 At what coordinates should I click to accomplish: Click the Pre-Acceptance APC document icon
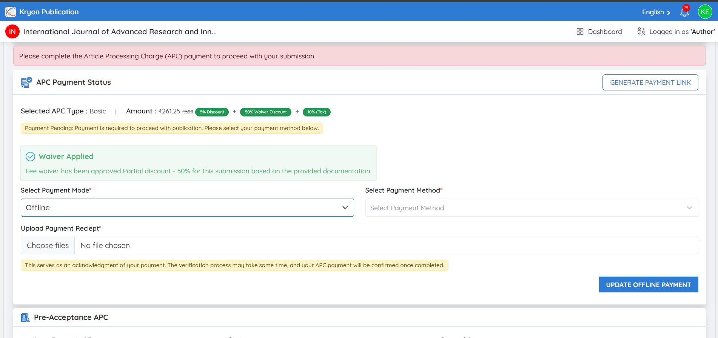click(x=25, y=317)
